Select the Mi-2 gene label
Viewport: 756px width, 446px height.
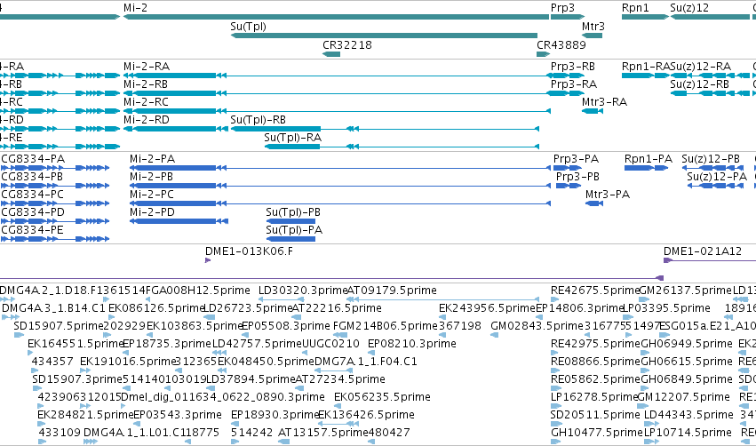[x=136, y=8]
